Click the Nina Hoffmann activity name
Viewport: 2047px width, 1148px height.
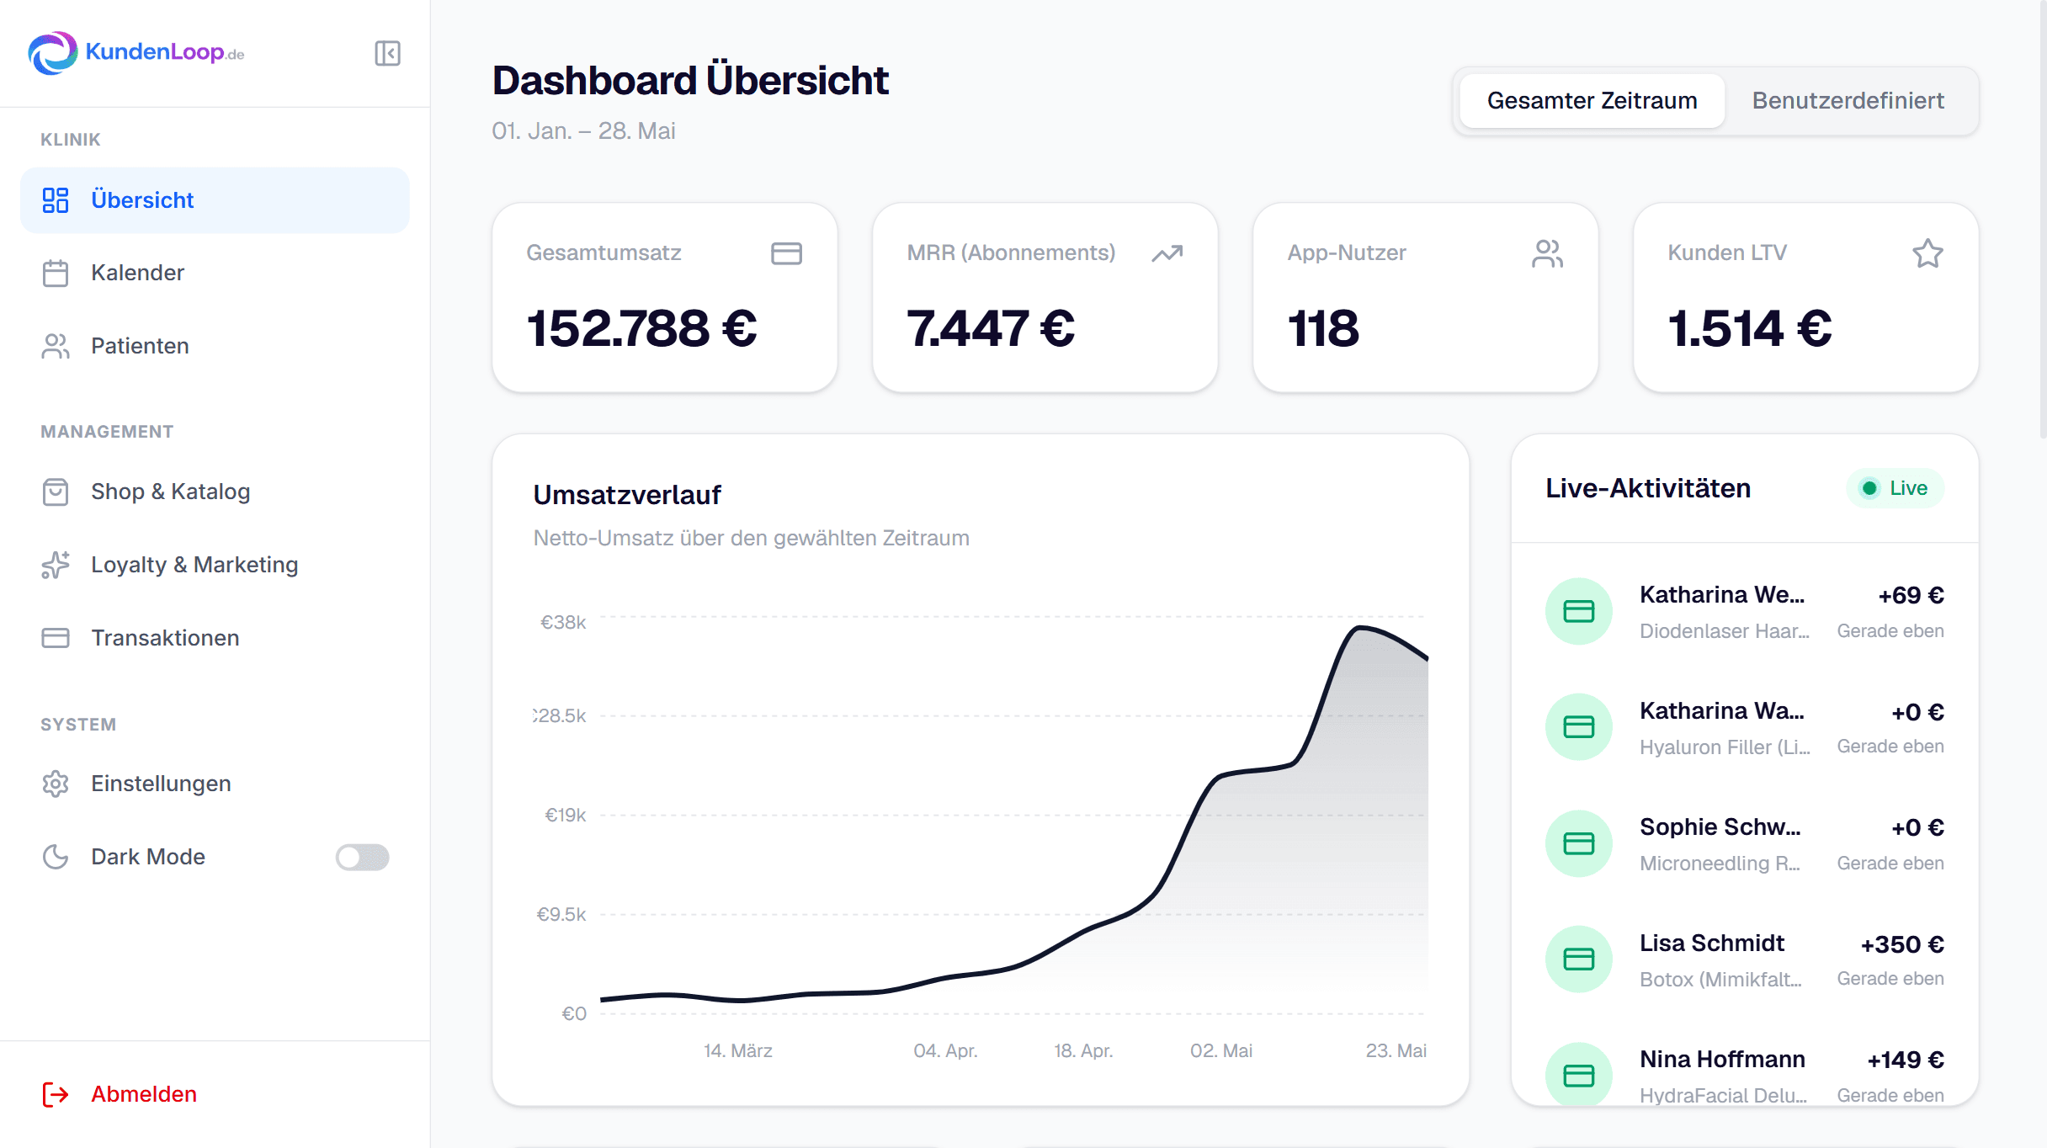pos(1722,1060)
